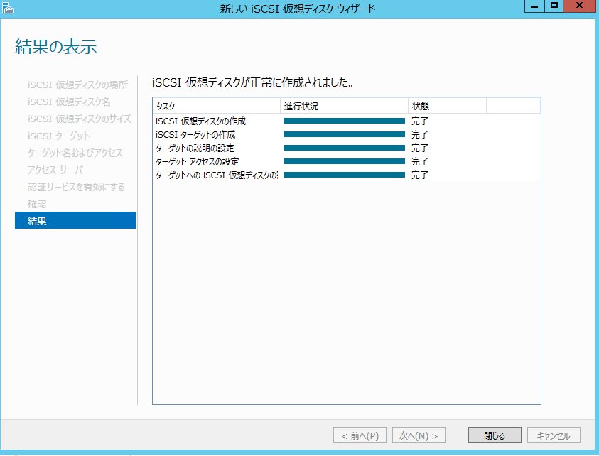Screen dimensions: 599x456
Task: Click the iSCSI 仮想ディスクの場所 step
Action: pyautogui.click(x=77, y=85)
